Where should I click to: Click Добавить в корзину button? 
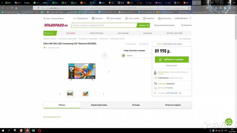pos(172,59)
